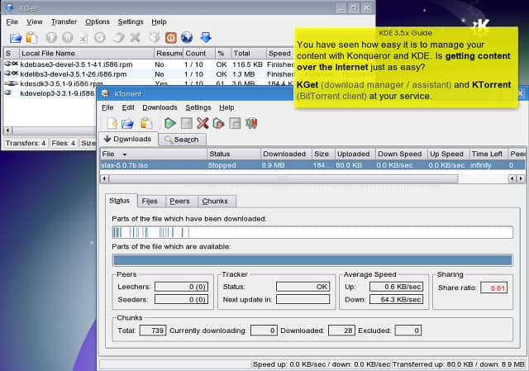The height and width of the screenshot is (371, 529).
Task: Click KTorrent's open folder toolbar icon
Action: tap(127, 124)
